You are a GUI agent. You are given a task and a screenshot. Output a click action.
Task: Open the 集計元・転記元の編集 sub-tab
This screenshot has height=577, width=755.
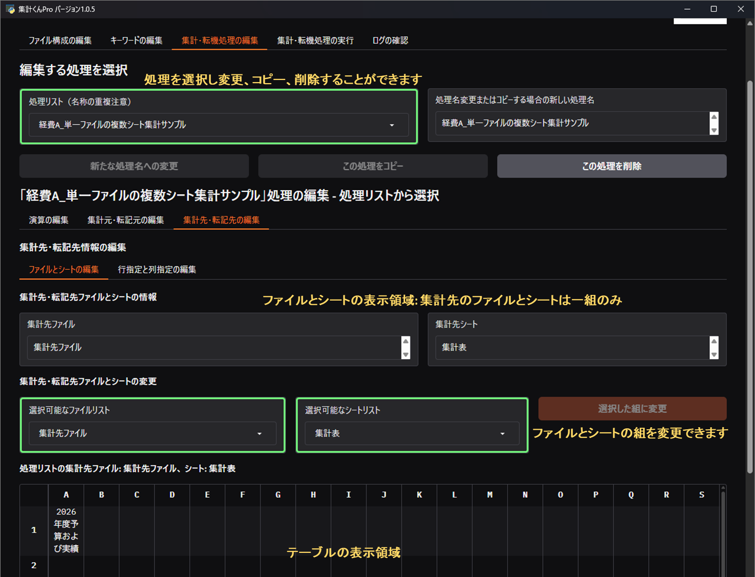coord(126,220)
